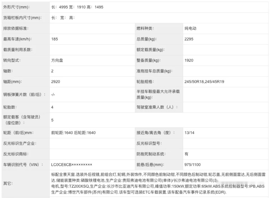Select the 前轮距:1640 后轮距:1640 value
Image resolution: width=270 pixels, height=198 pixels.
tap(73, 133)
